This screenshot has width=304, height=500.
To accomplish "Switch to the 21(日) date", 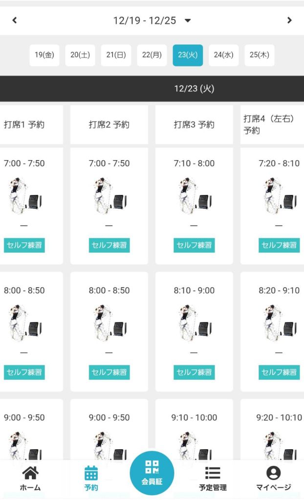I will (116, 55).
